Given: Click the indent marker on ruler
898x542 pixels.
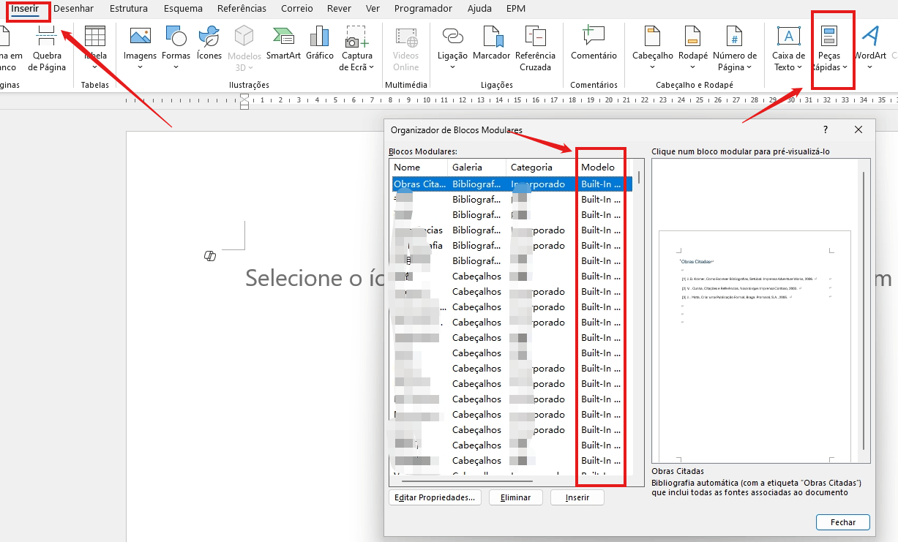Looking at the screenshot, I should (244, 101).
